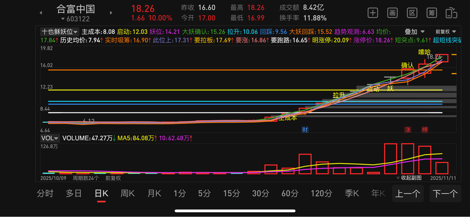Tap the rotate screen icon

click(x=451, y=13)
